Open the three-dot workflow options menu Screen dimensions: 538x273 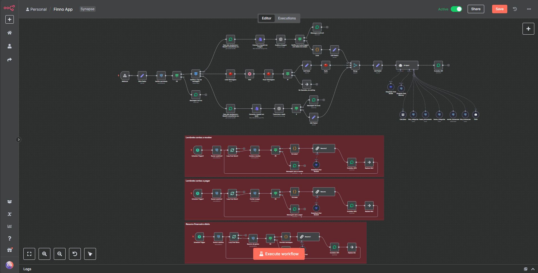point(529,9)
